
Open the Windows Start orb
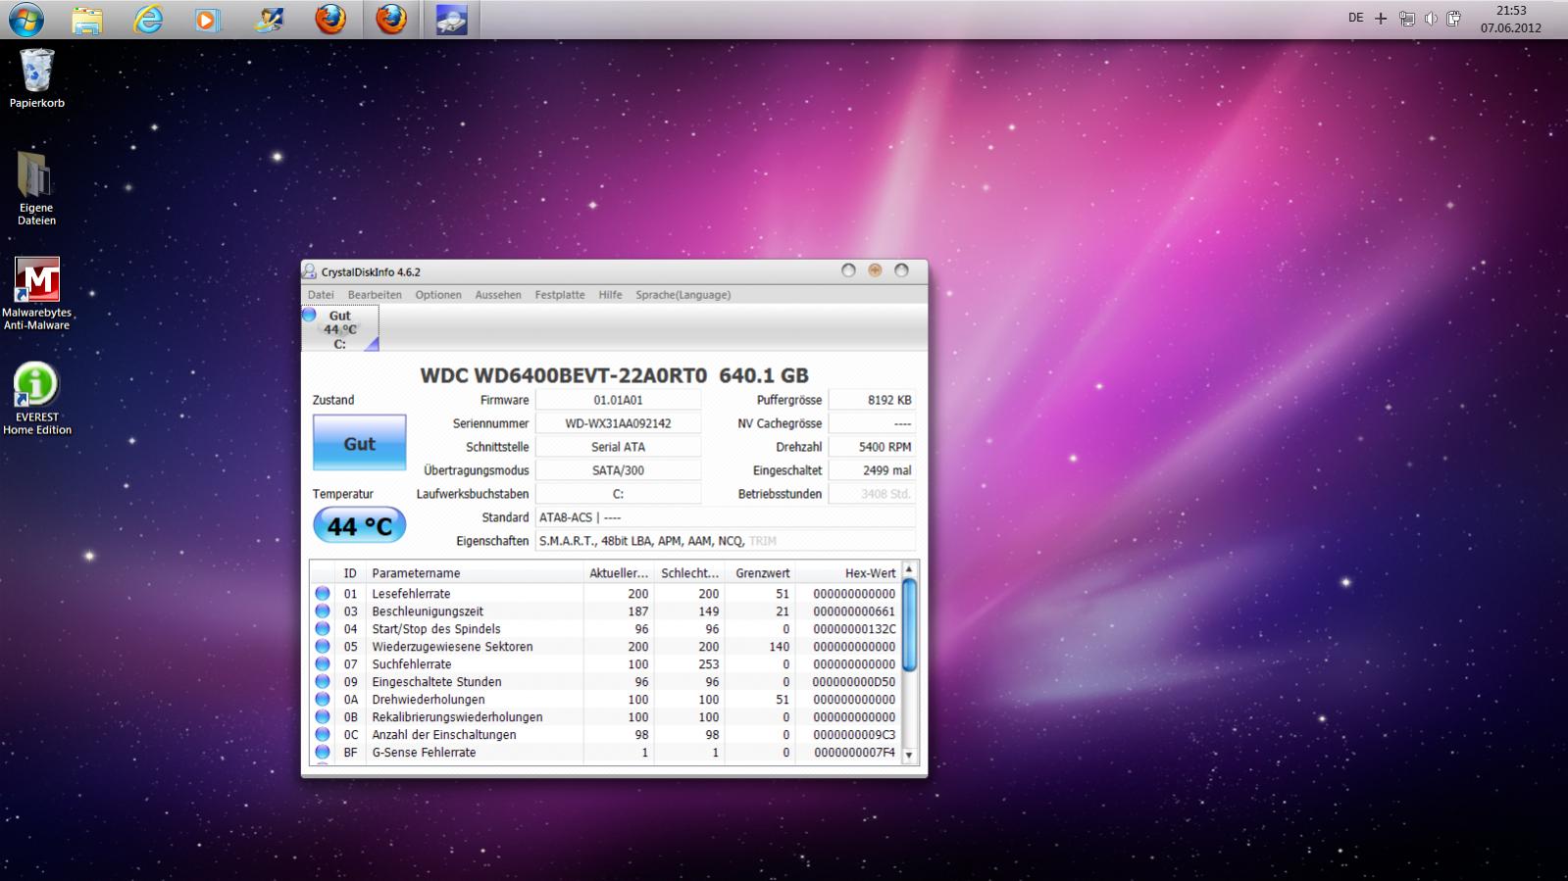[25, 19]
